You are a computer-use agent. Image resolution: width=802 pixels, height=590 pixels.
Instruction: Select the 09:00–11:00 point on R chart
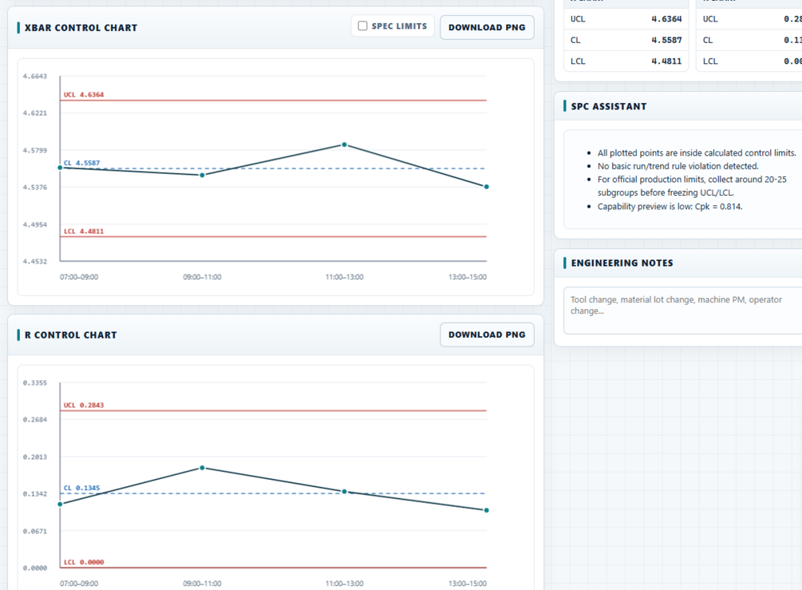coord(202,468)
